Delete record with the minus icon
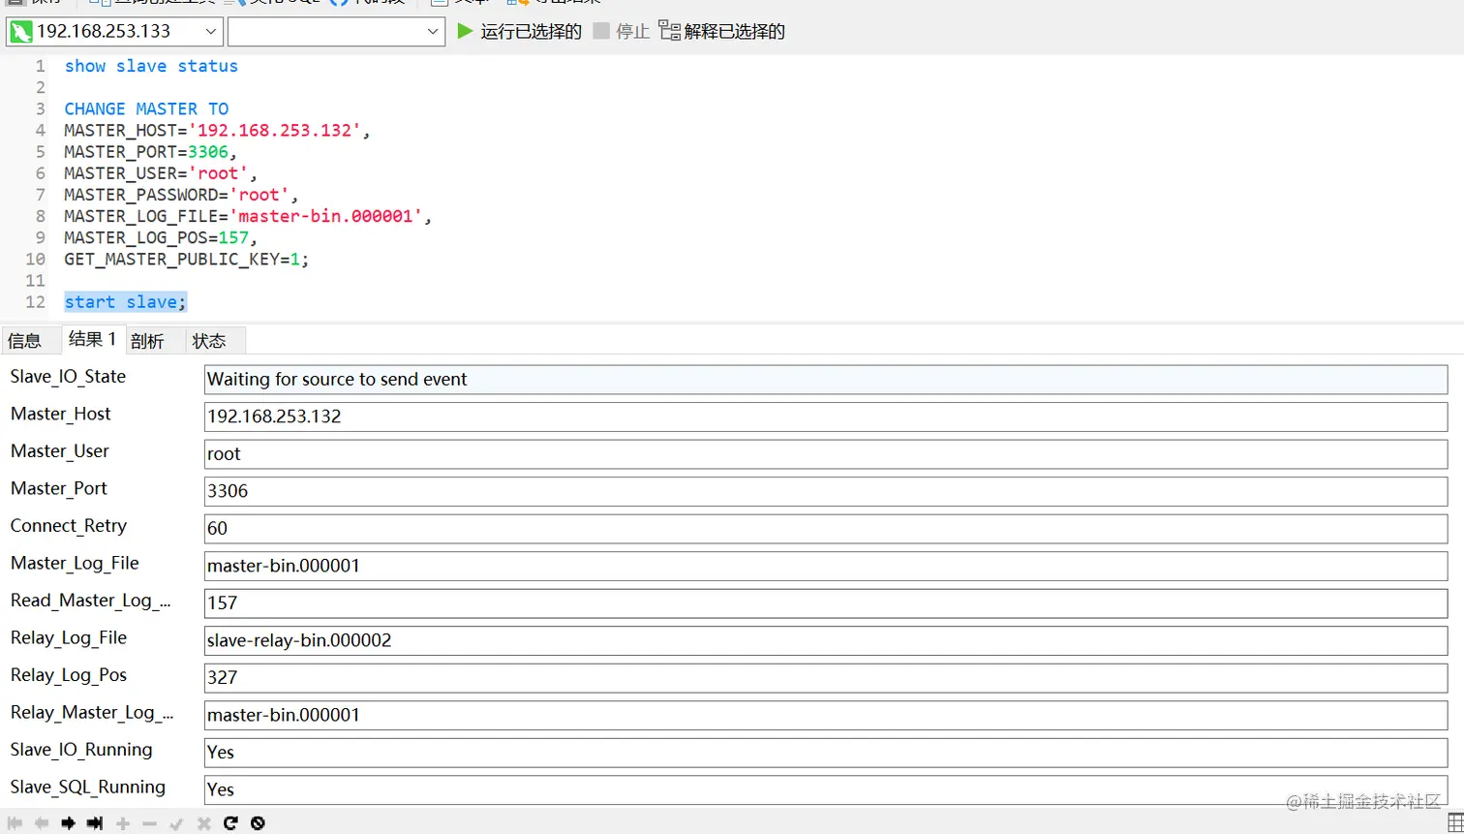 pos(149,823)
